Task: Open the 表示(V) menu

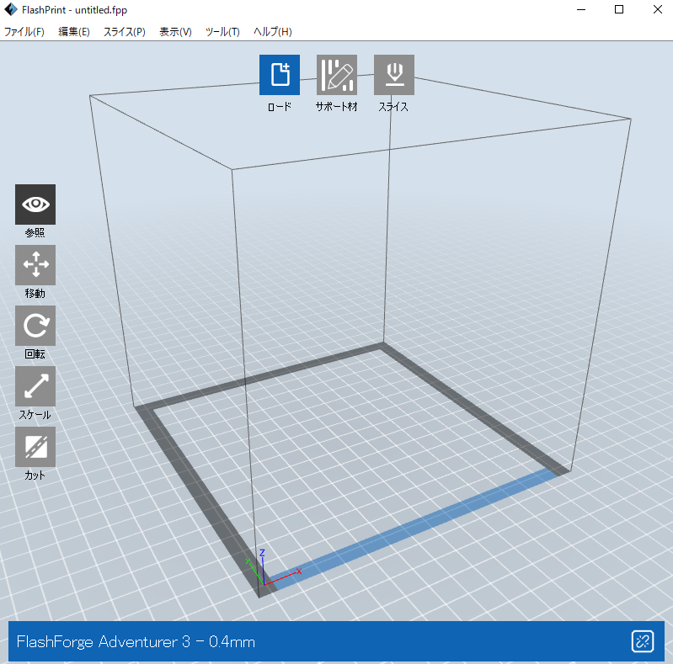Action: (x=175, y=32)
